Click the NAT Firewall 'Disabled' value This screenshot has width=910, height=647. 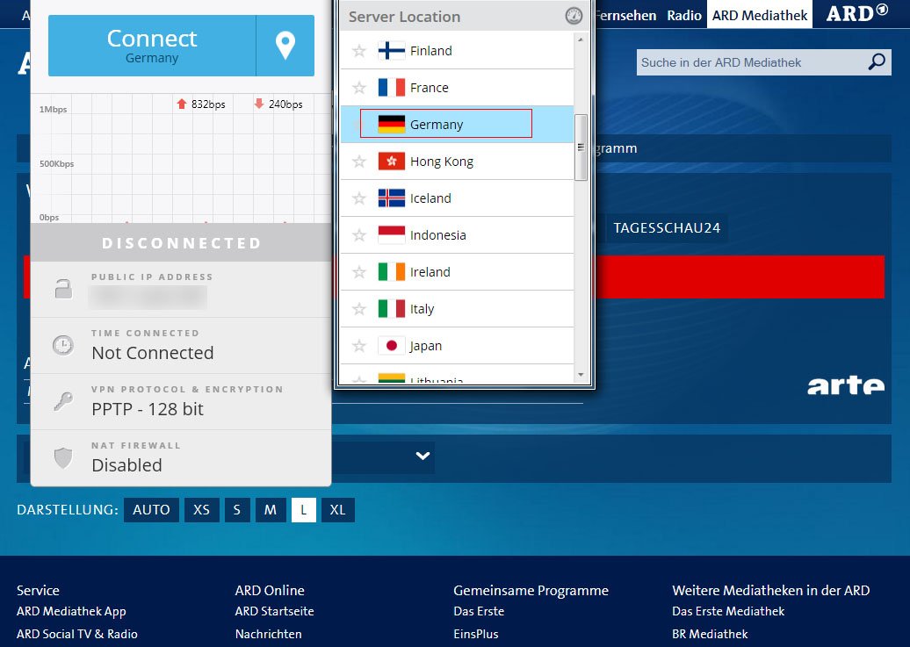(126, 465)
